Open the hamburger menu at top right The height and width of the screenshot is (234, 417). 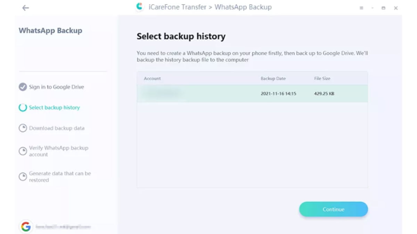(x=361, y=8)
